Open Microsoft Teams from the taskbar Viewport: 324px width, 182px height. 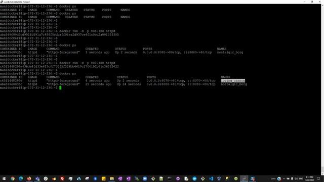click(37, 178)
